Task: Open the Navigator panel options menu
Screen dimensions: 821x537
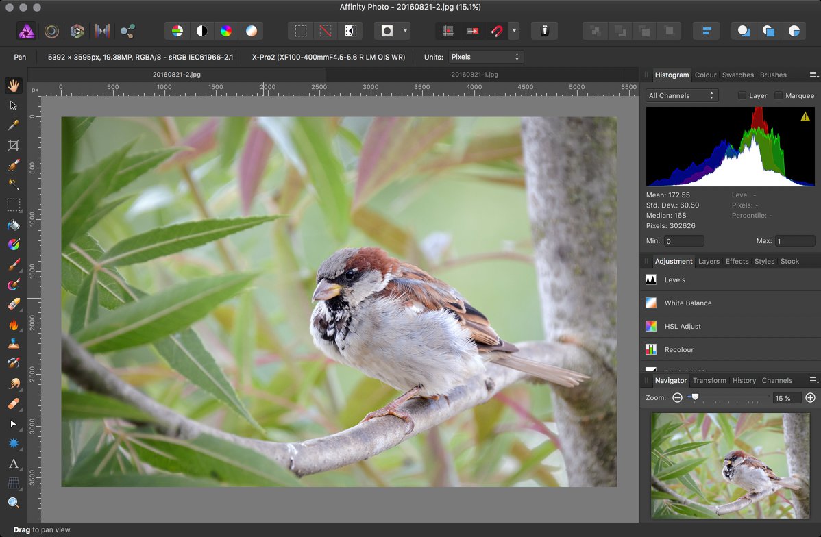Action: click(x=814, y=381)
